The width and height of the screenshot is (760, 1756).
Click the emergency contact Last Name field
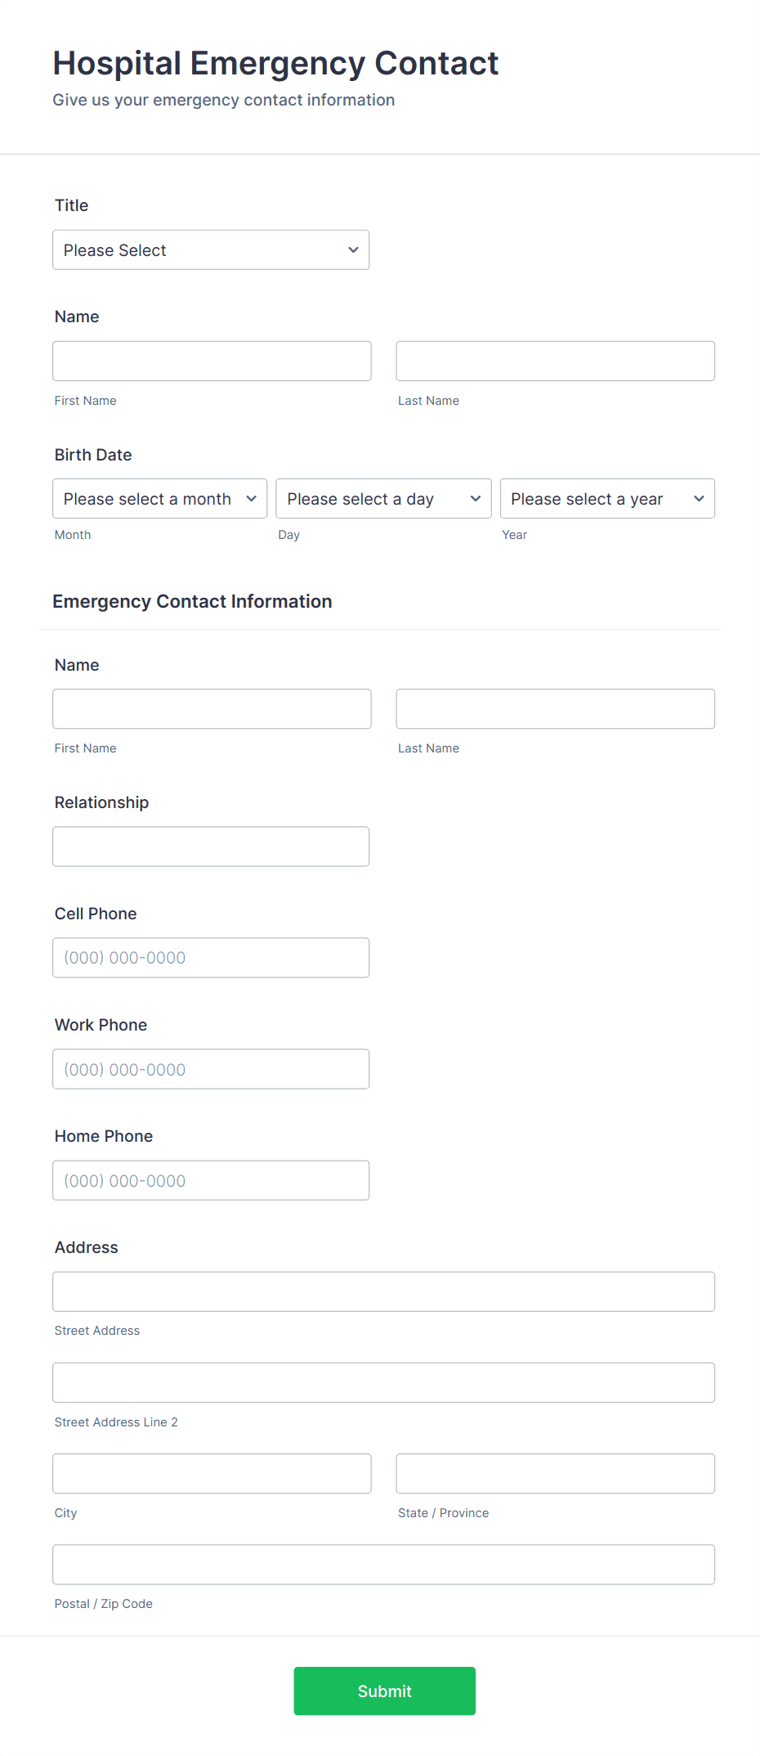click(555, 708)
